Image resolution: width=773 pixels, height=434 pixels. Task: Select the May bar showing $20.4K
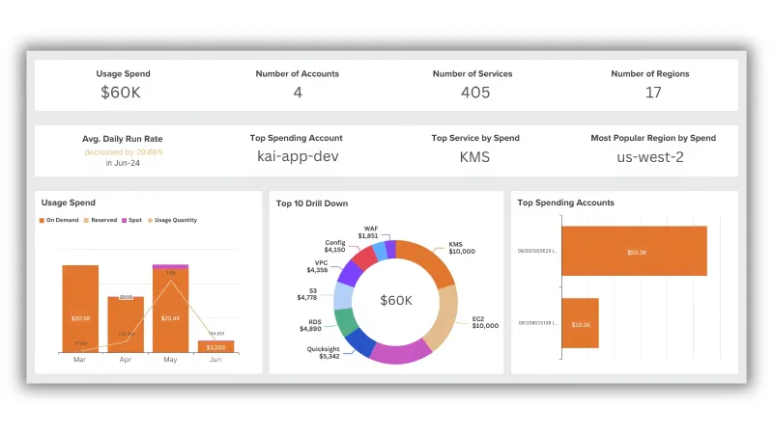171,311
